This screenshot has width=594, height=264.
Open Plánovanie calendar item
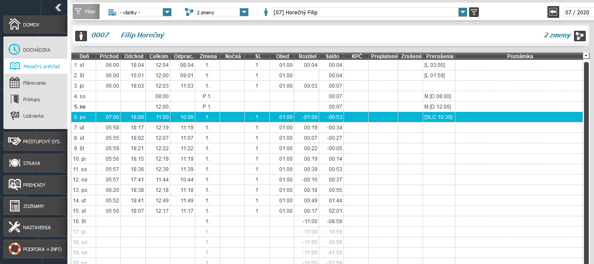[x=36, y=83]
